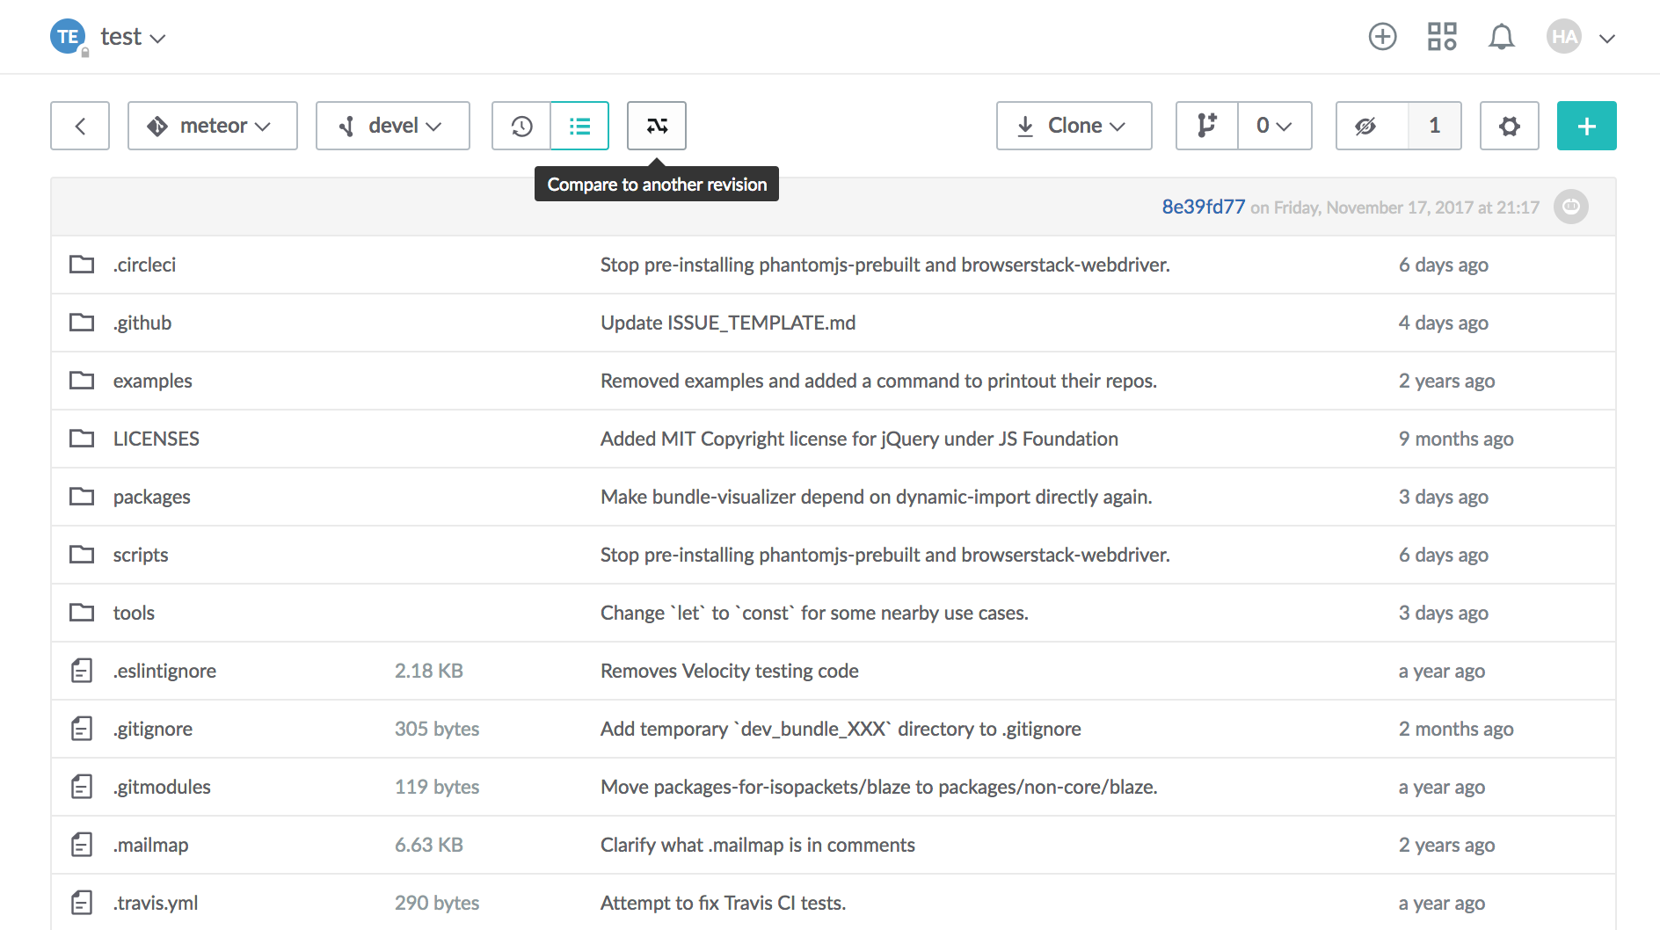Click the back arrow button
Image resolution: width=1660 pixels, height=930 pixels.
[x=80, y=126]
